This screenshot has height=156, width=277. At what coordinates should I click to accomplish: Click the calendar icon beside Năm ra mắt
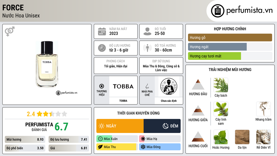(102, 31)
